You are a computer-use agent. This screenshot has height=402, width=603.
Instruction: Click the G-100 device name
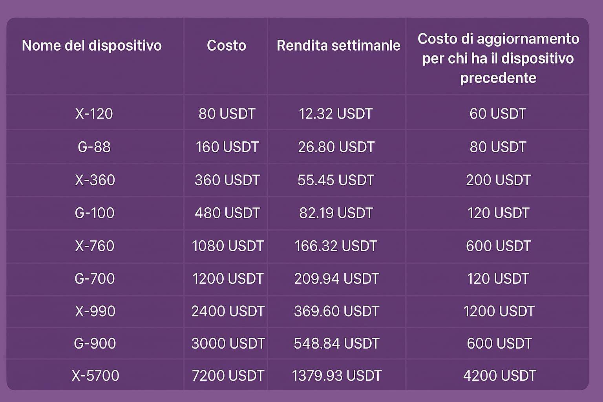coord(94,213)
